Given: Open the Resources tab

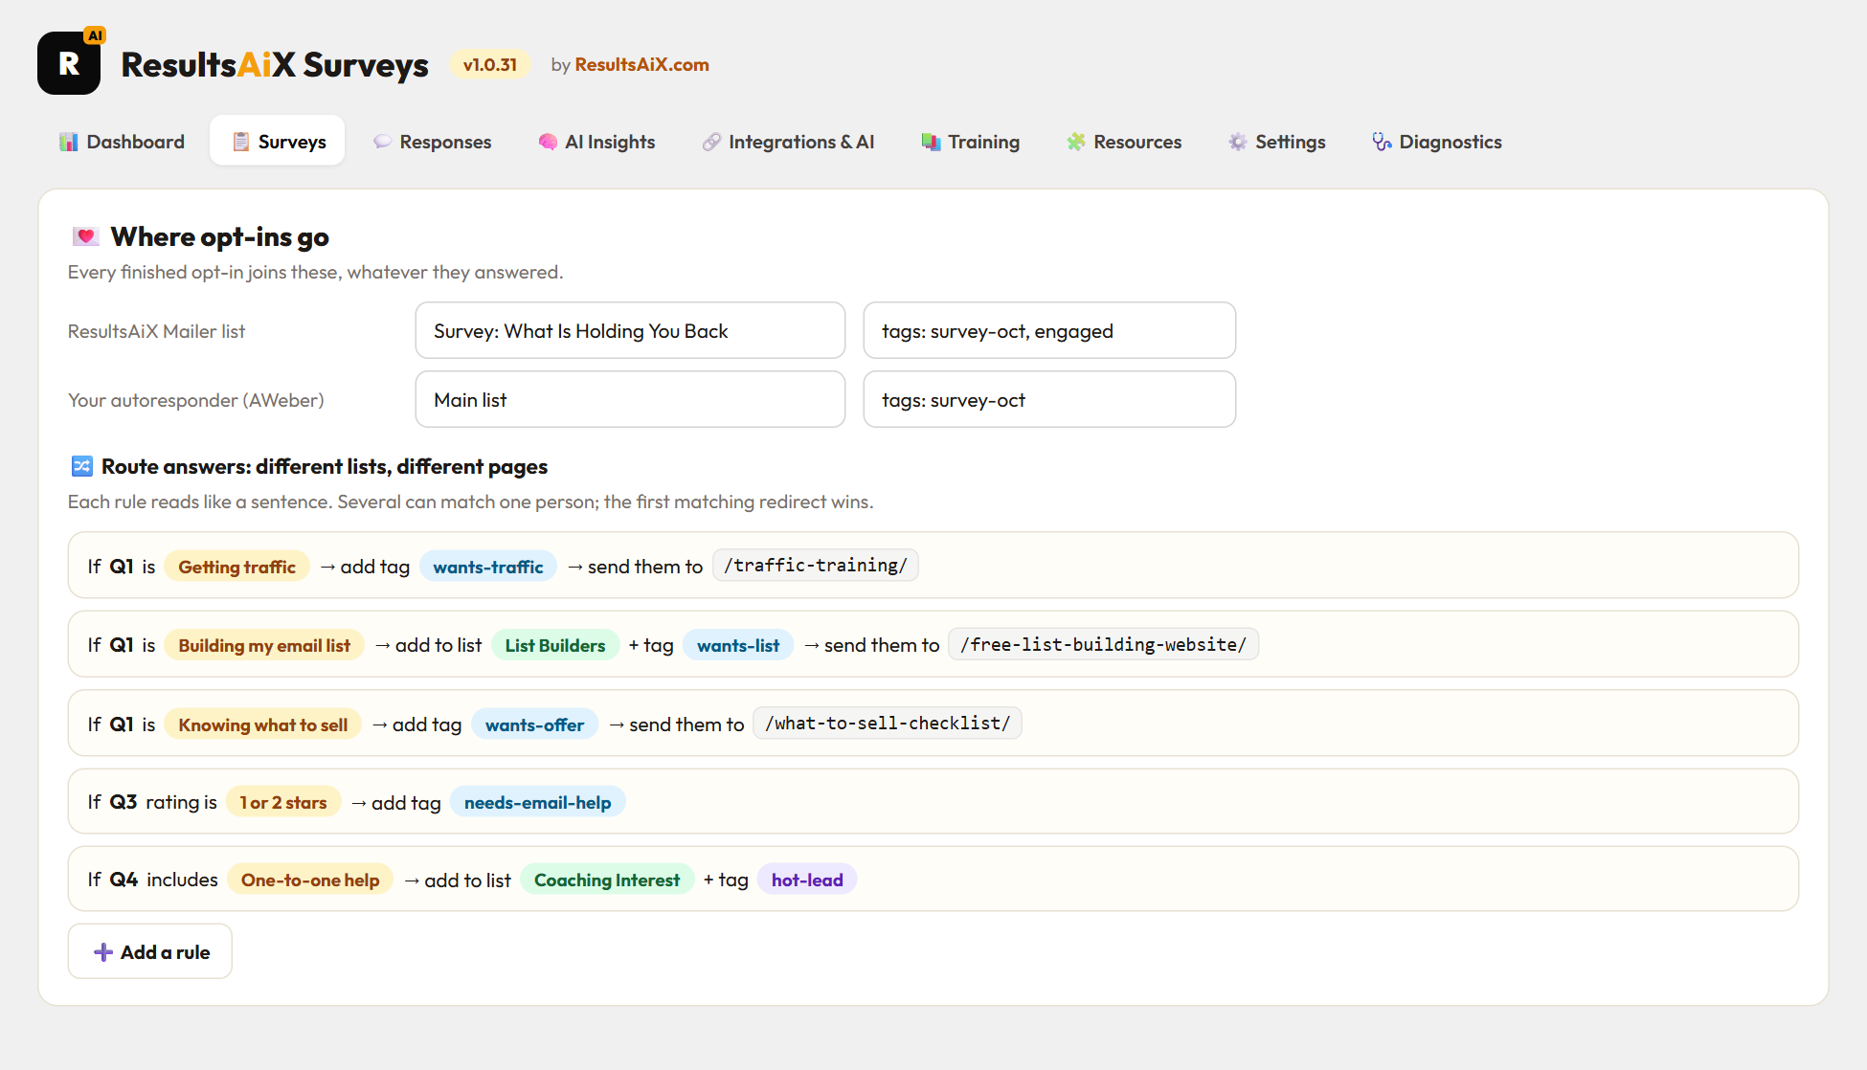Looking at the screenshot, I should coord(1125,142).
